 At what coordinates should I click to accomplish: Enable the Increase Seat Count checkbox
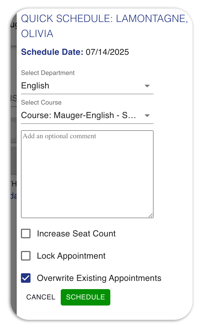point(26,234)
